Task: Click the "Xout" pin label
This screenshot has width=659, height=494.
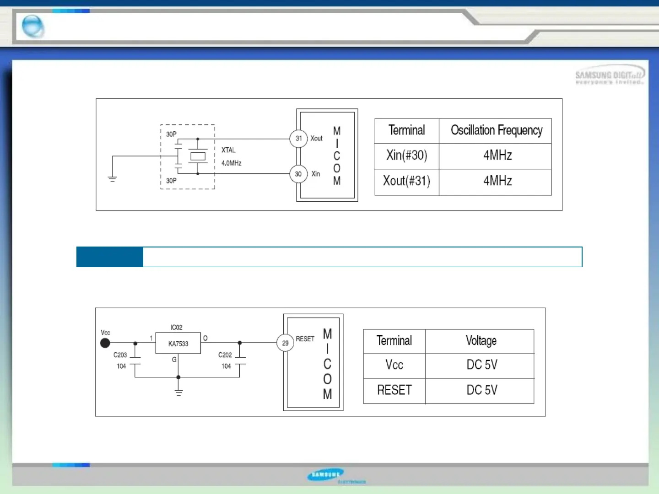Action: pos(316,138)
